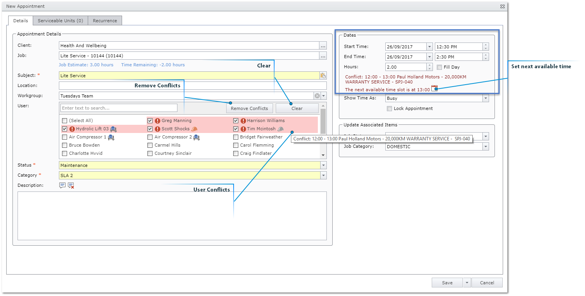This screenshot has width=585, height=296.
Task: Switch to the Serviceable Units tab
Action: (60, 21)
